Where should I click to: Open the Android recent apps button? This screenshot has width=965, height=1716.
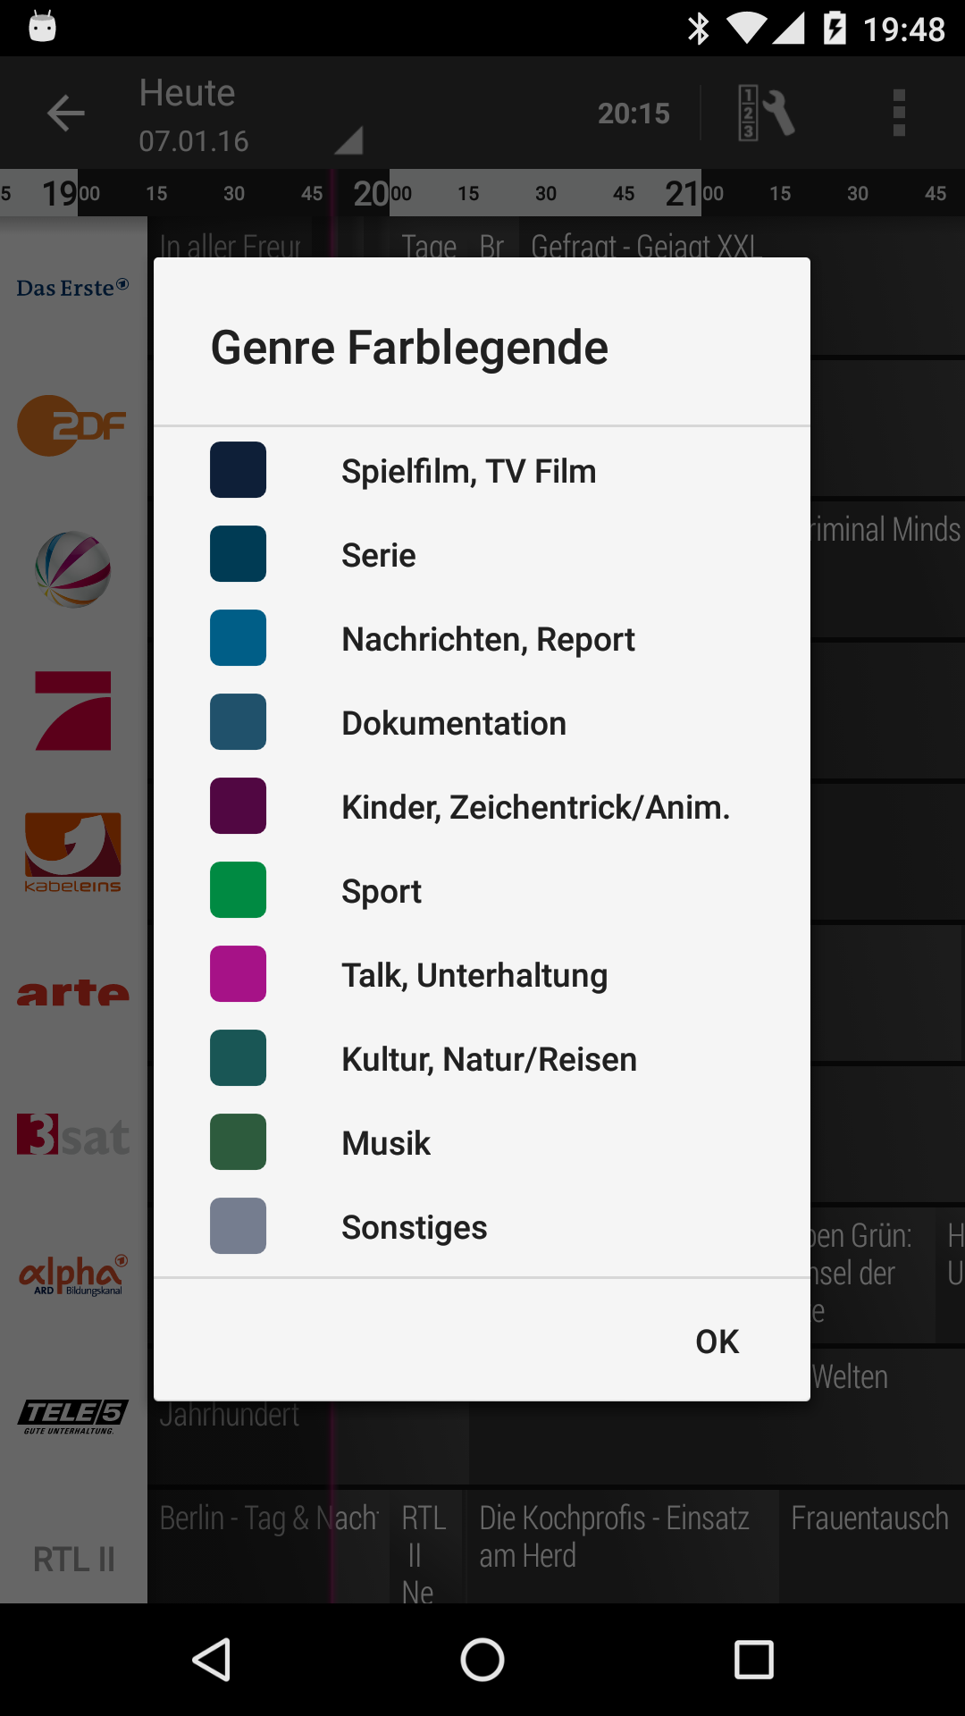pos(753,1661)
